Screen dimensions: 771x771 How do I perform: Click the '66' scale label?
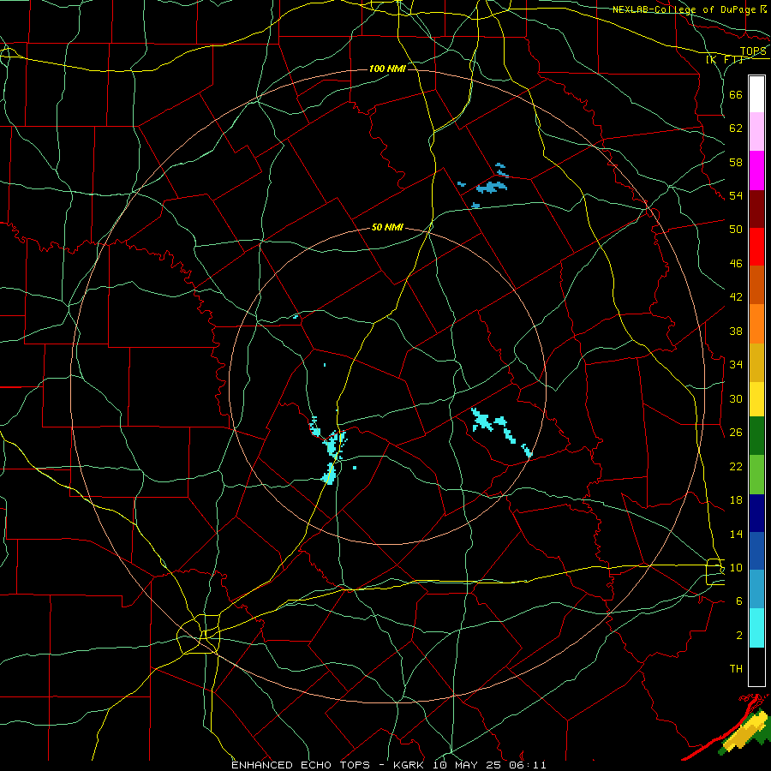point(736,94)
